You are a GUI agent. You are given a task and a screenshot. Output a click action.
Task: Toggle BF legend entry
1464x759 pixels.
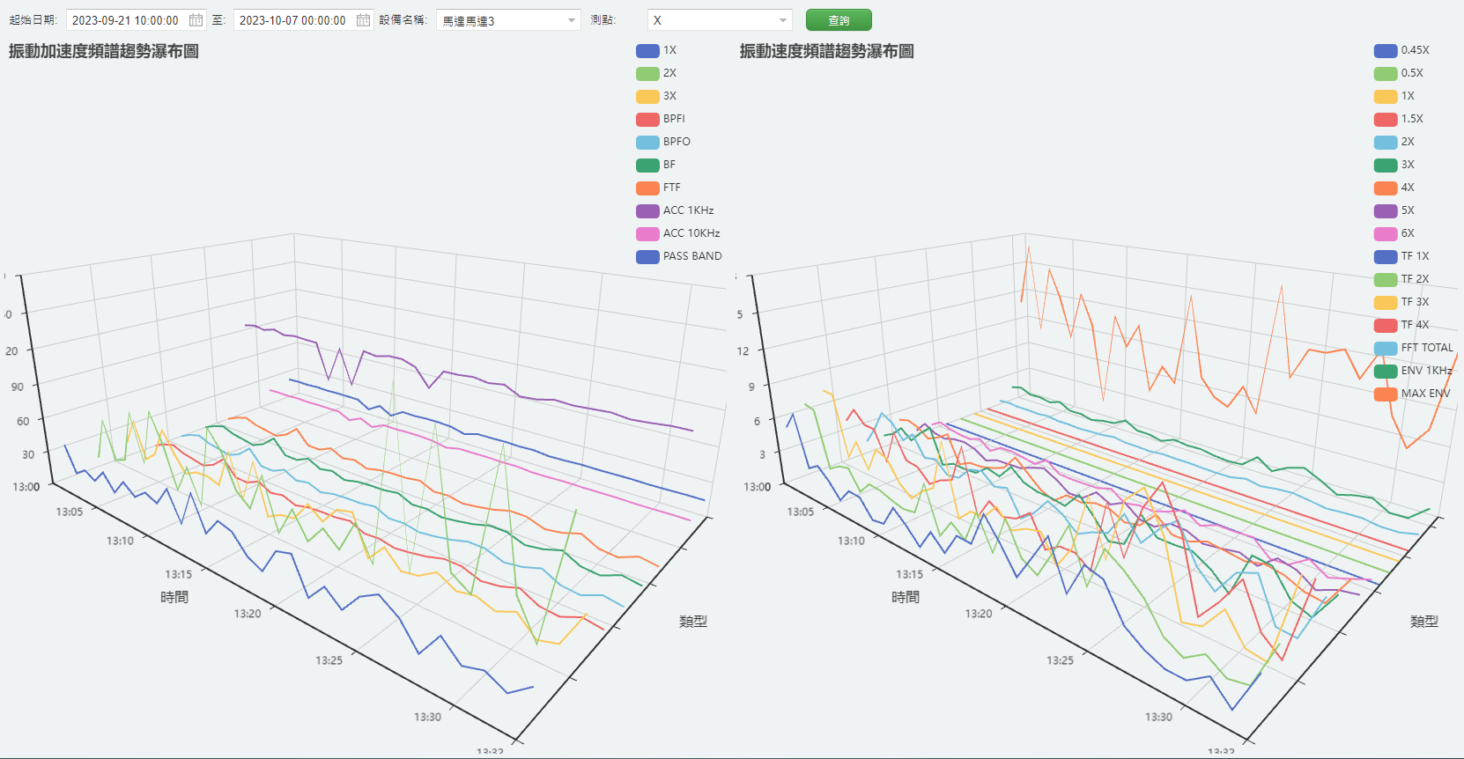coord(656,165)
